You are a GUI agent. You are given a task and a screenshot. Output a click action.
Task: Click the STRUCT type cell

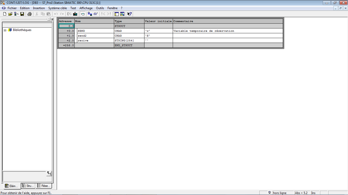coord(129,26)
